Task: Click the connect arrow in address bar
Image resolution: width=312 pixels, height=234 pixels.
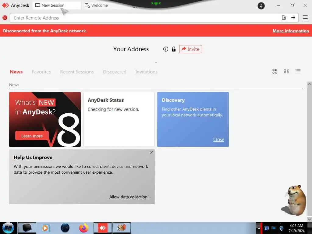Action: coord(293,18)
